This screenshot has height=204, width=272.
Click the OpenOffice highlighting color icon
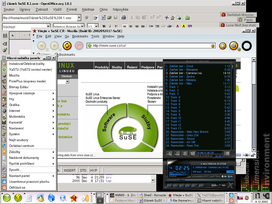(x=184, y=26)
